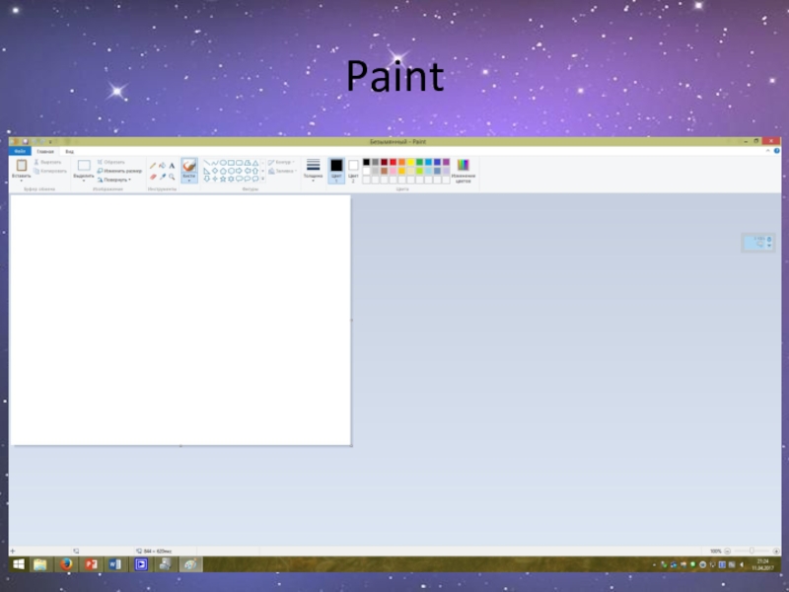Pick the brown color swatch
This screenshot has height=592, width=789.
tap(385, 171)
